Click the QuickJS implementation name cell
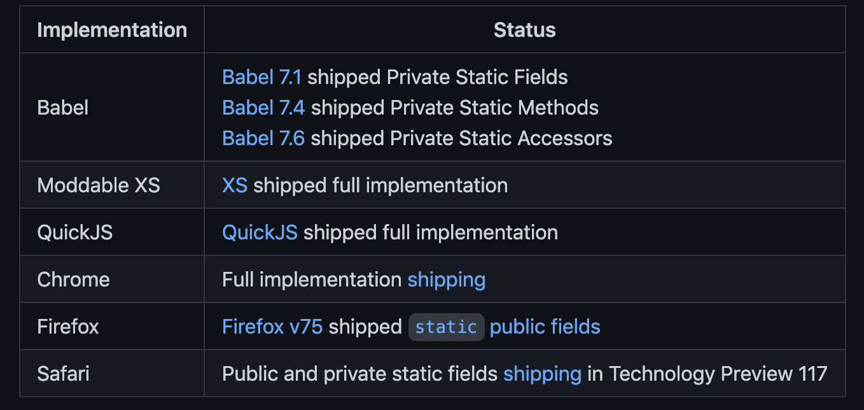 point(75,232)
